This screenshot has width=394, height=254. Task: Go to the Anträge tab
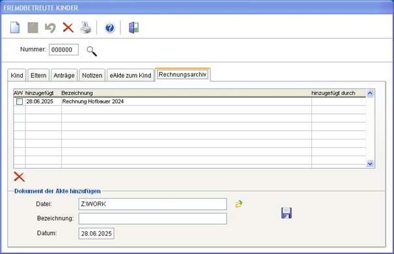point(64,75)
